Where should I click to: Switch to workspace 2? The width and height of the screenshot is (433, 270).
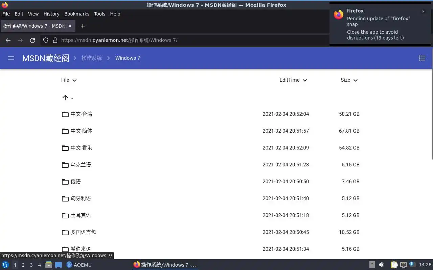[23, 265]
